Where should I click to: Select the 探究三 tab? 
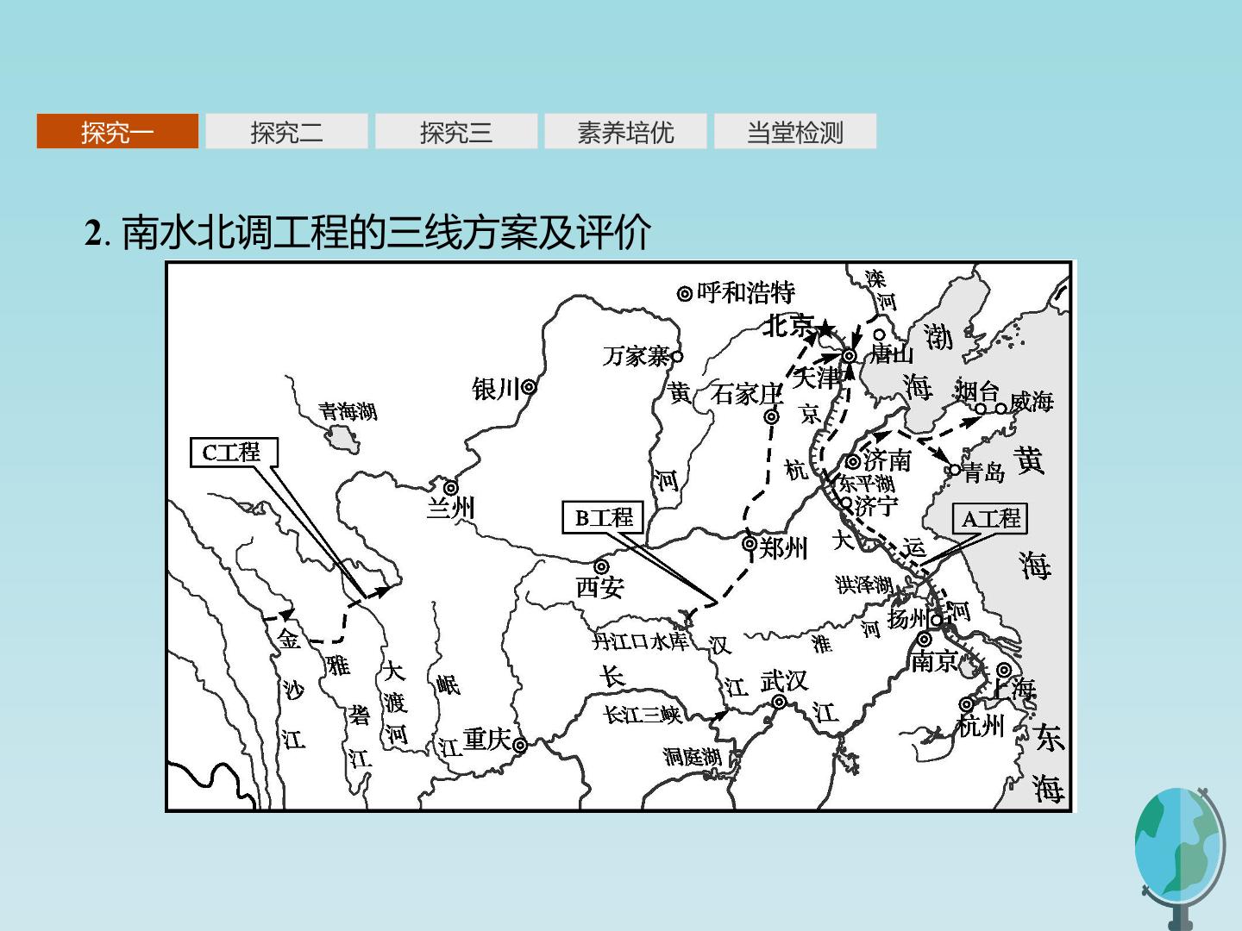point(456,131)
